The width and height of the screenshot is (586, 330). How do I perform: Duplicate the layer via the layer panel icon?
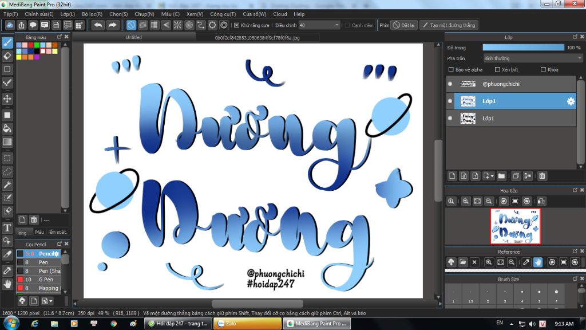point(516,176)
